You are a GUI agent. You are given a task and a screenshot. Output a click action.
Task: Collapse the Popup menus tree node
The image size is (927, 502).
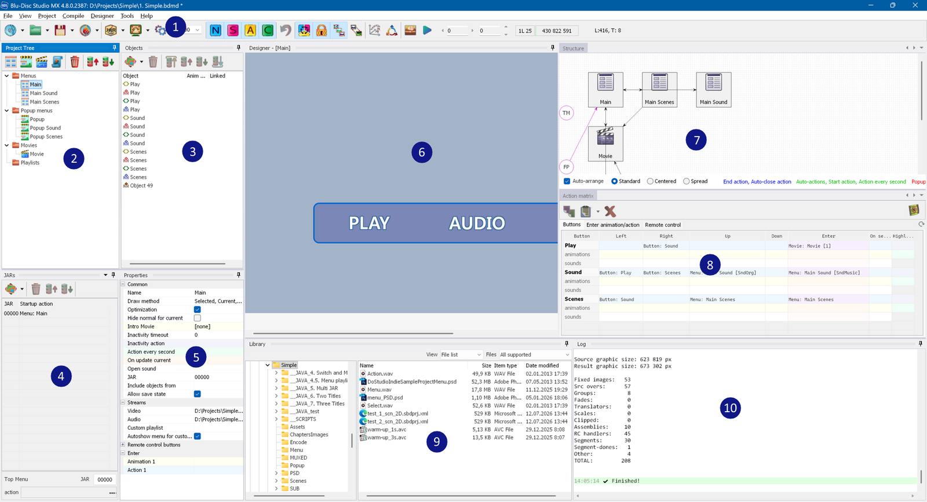click(x=7, y=111)
